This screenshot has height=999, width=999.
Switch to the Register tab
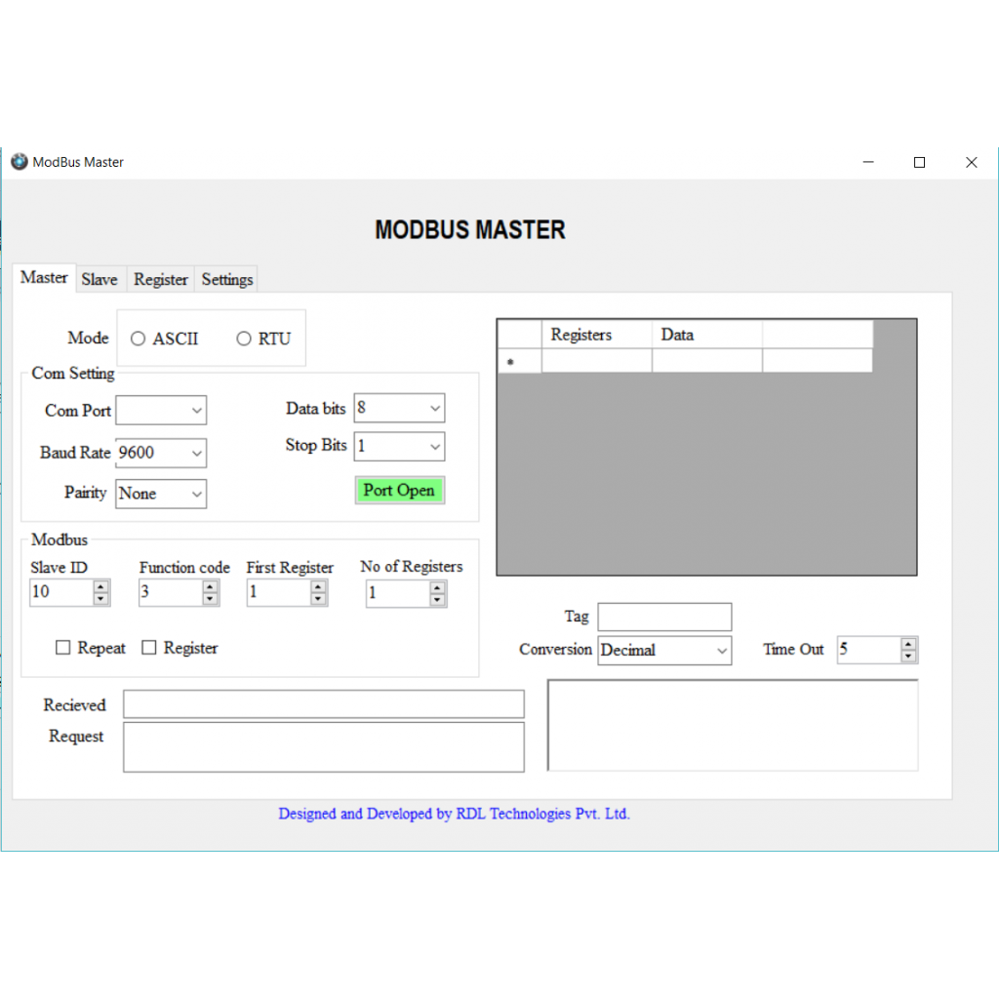[x=160, y=279]
